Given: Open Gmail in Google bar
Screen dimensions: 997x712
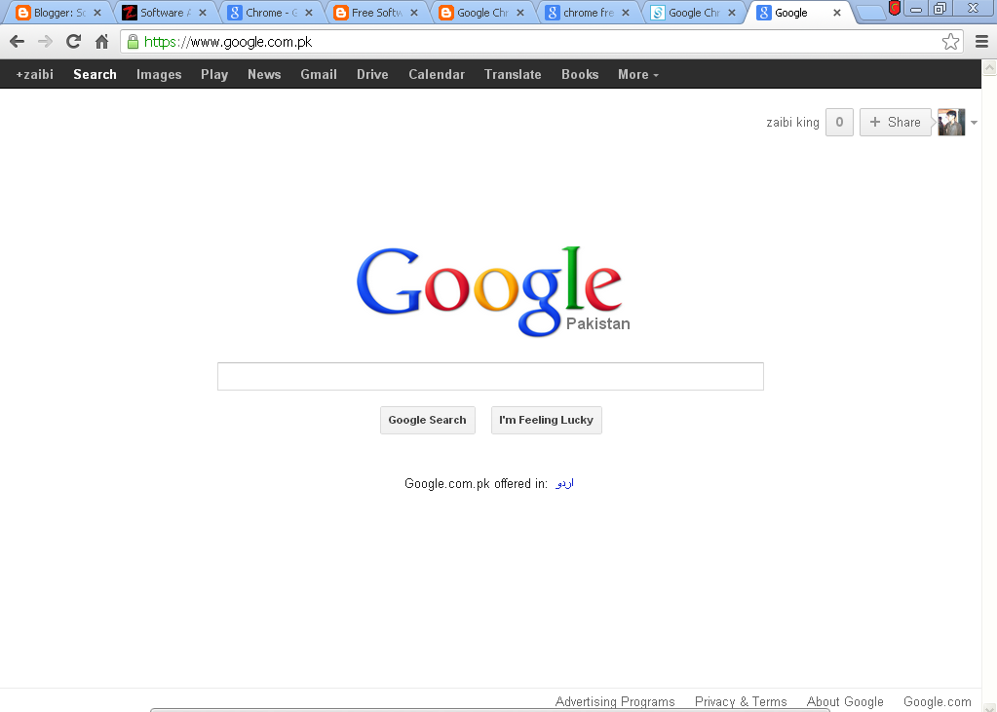Looking at the screenshot, I should (x=319, y=74).
